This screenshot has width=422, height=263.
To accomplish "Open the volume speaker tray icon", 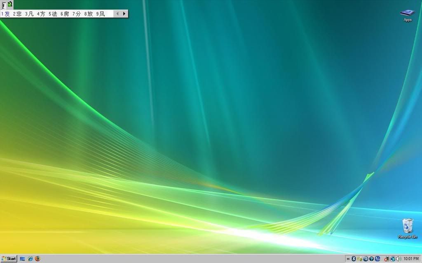I will (x=399, y=259).
